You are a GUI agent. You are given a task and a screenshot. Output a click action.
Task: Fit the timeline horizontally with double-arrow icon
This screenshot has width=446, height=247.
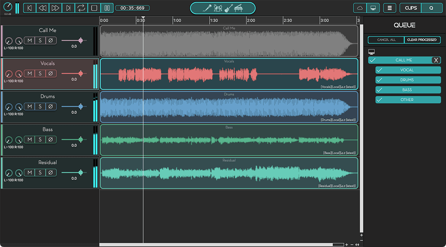357,245
